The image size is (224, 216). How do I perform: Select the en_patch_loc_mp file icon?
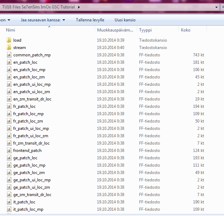point(9,70)
